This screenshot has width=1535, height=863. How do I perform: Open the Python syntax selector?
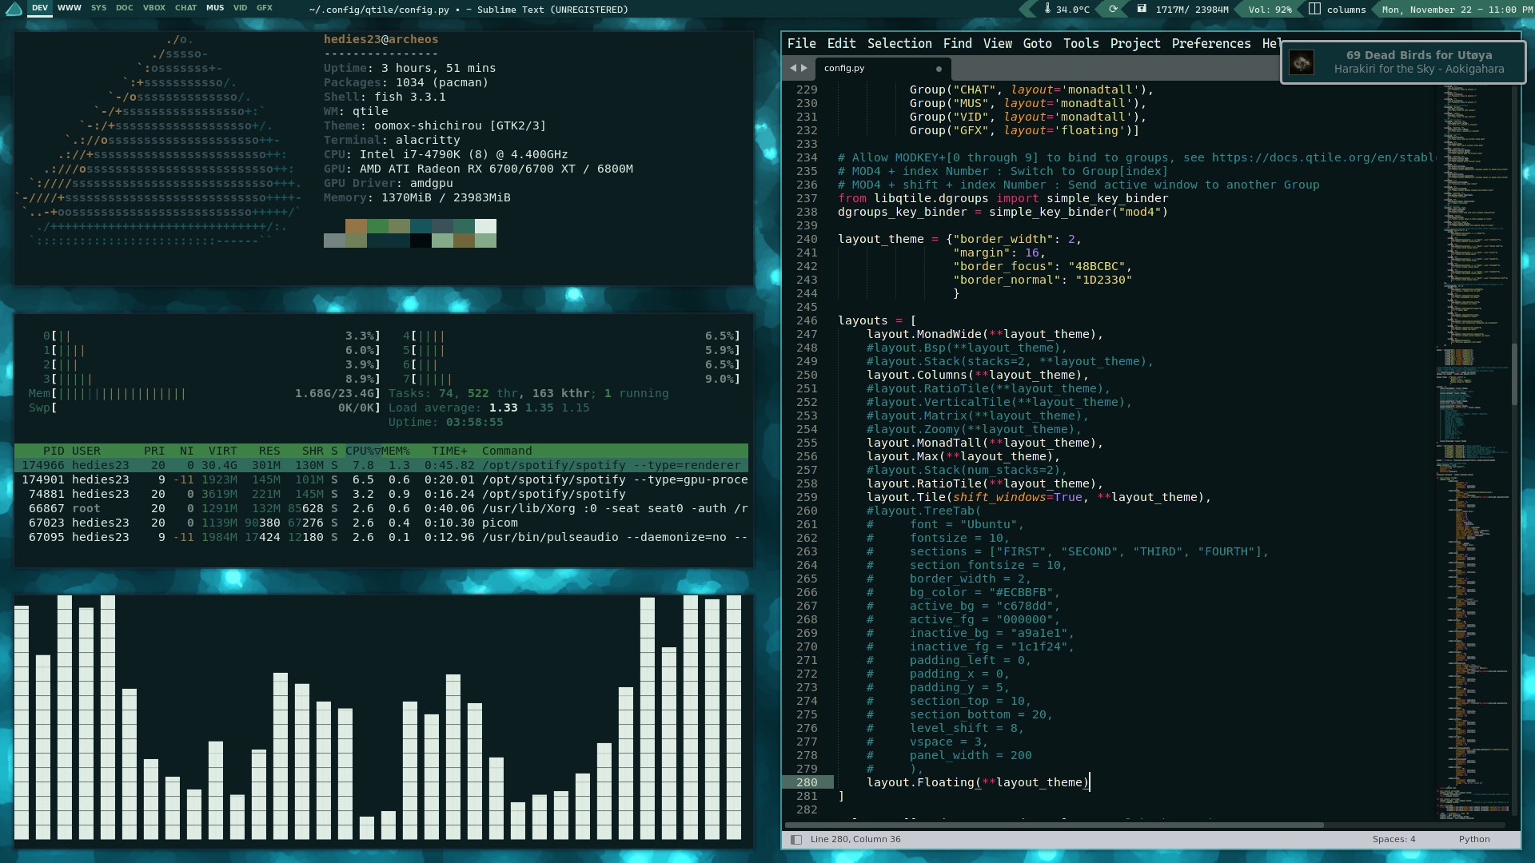(x=1474, y=839)
